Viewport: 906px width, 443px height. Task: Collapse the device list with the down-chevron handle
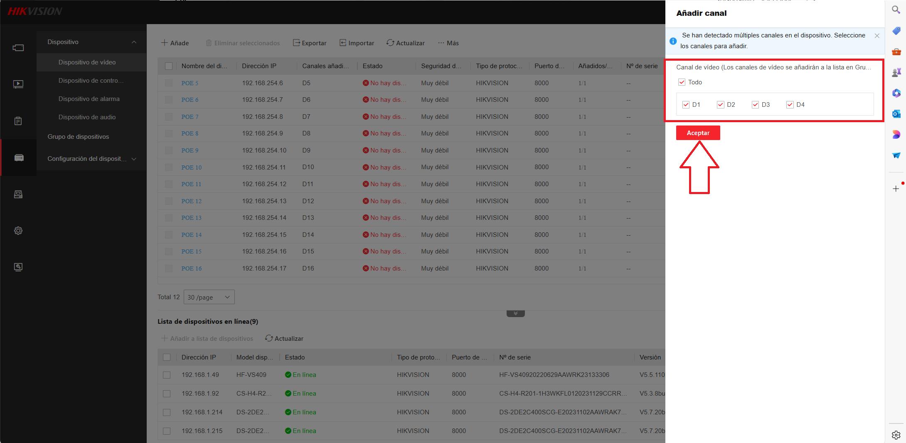click(x=515, y=313)
